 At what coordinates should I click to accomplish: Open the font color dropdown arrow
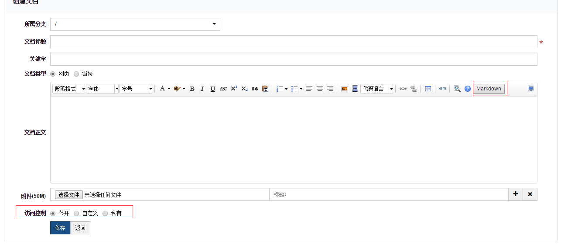[169, 89]
